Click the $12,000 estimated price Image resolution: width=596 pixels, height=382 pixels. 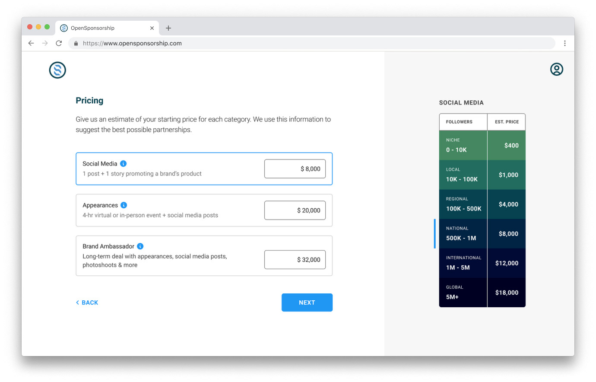507,263
